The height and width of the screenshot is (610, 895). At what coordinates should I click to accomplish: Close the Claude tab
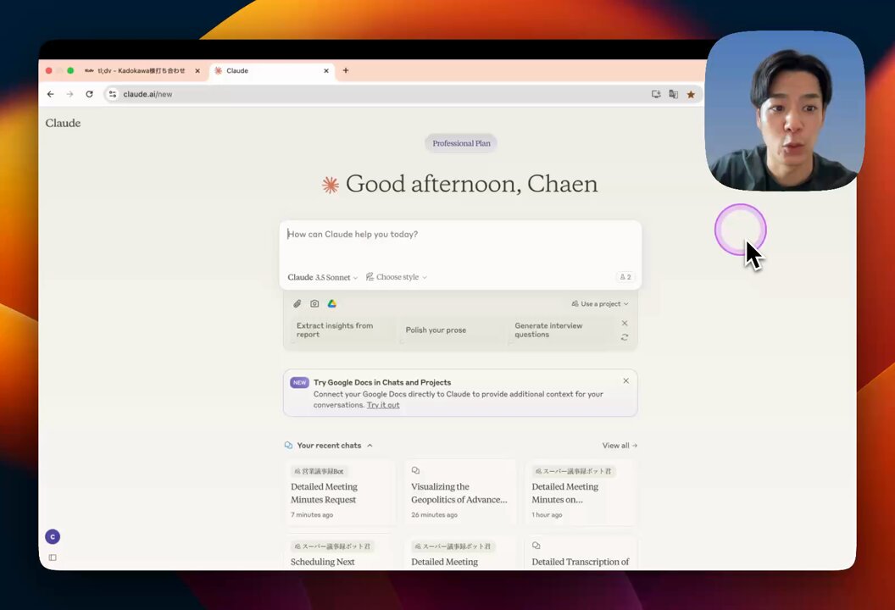coord(326,71)
